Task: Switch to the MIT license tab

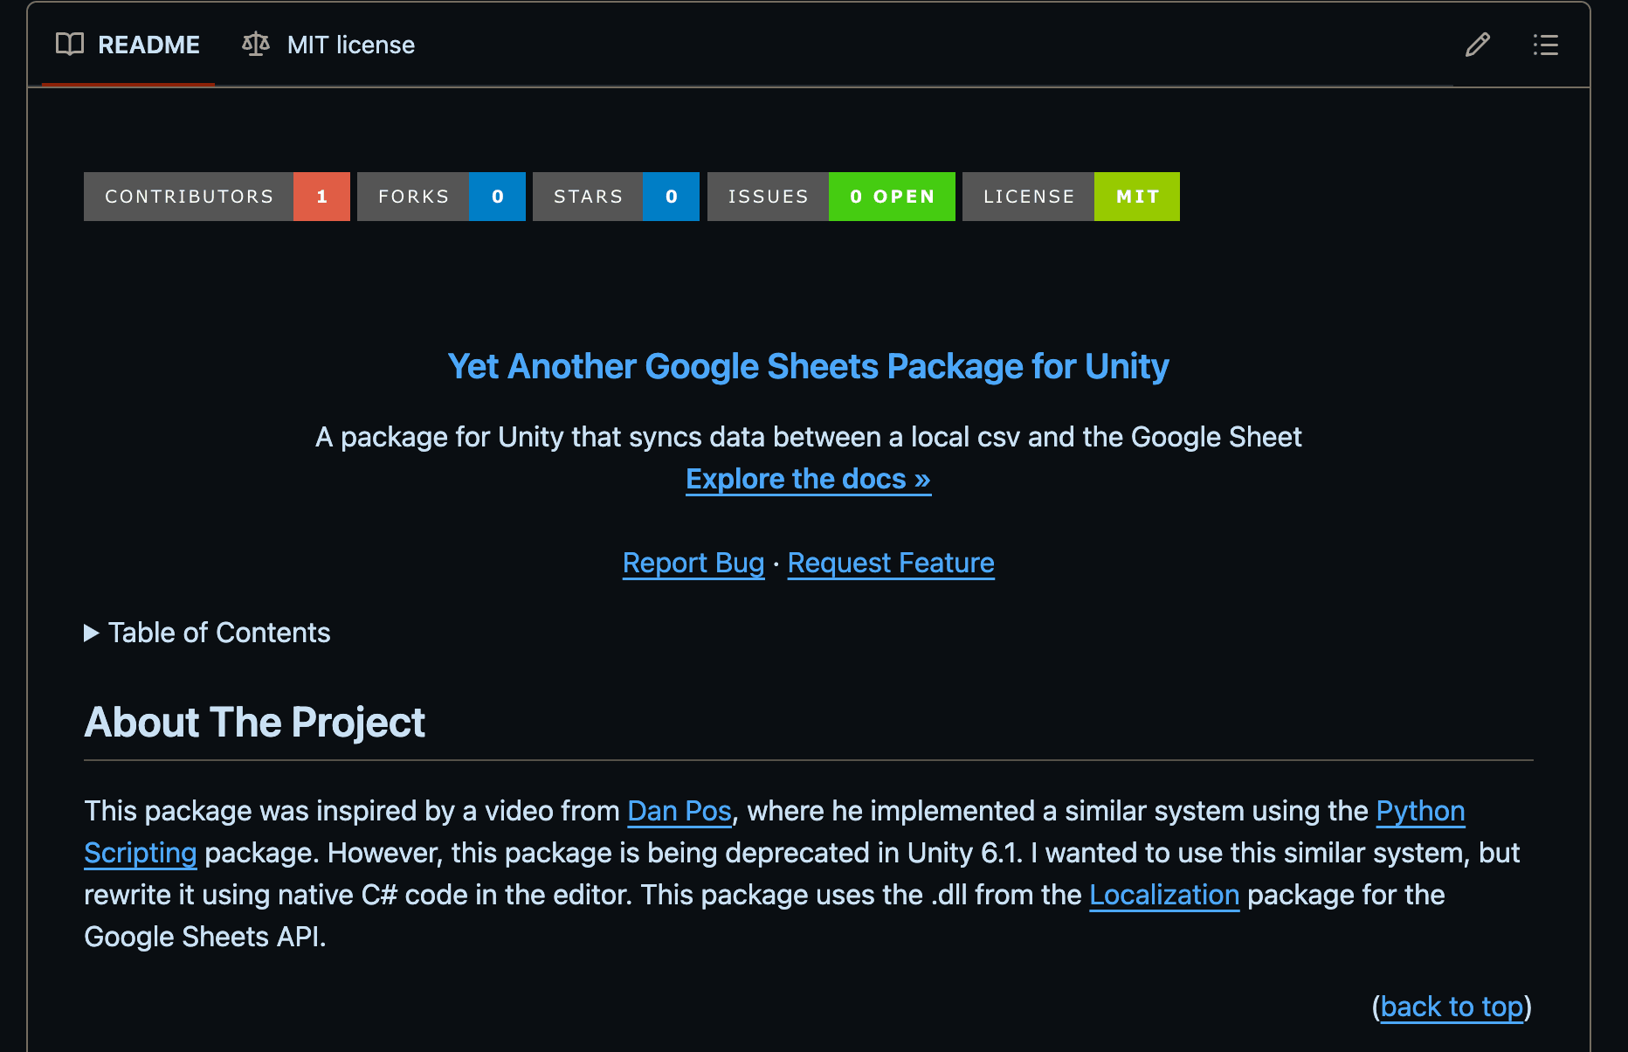Action: click(x=328, y=45)
